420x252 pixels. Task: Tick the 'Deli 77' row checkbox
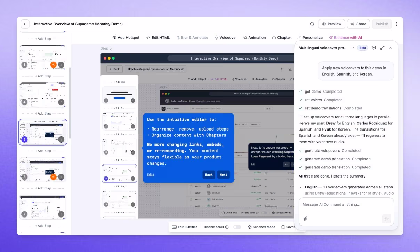191,206
